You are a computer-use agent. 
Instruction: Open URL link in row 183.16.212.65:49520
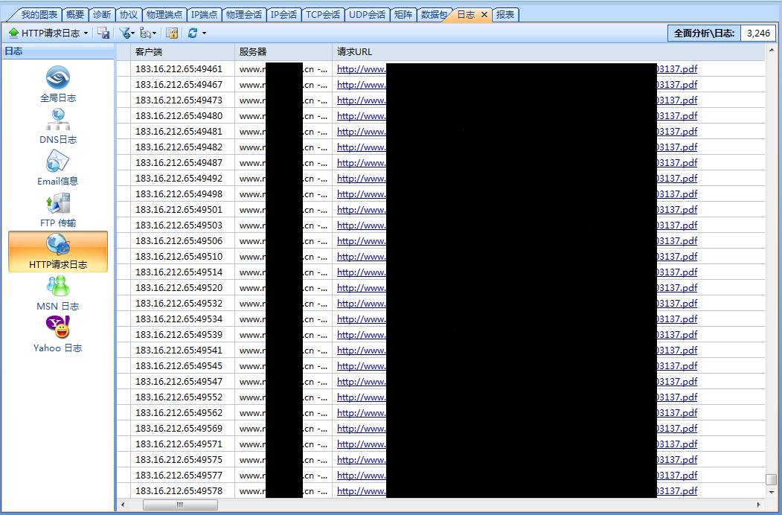point(517,287)
